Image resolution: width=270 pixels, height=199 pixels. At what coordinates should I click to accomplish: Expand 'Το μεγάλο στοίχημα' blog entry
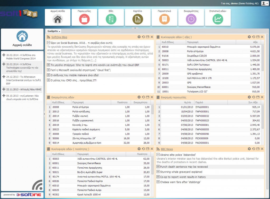click(x=49, y=65)
